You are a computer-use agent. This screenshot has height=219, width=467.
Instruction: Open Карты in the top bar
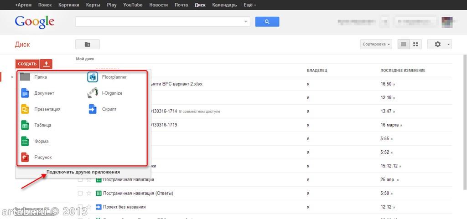(x=93, y=5)
